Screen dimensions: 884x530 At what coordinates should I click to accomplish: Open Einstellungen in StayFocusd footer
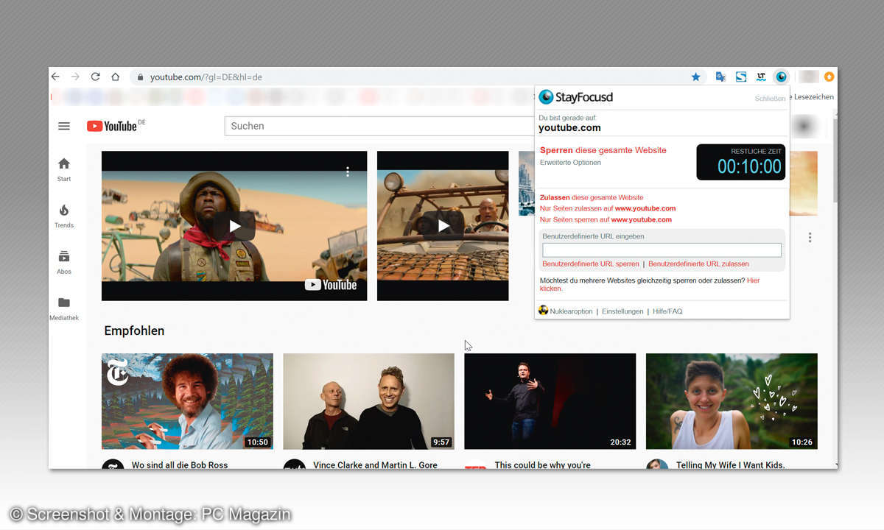(622, 311)
